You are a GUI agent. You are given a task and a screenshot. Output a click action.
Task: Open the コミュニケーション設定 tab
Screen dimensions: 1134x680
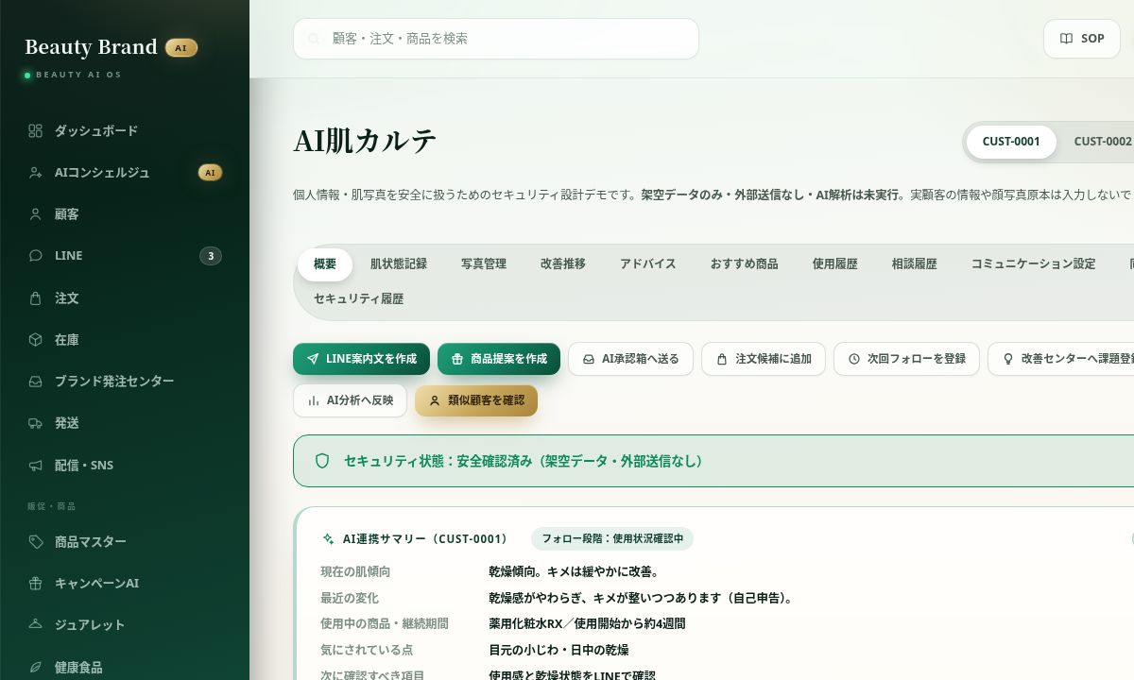pyautogui.click(x=1034, y=264)
